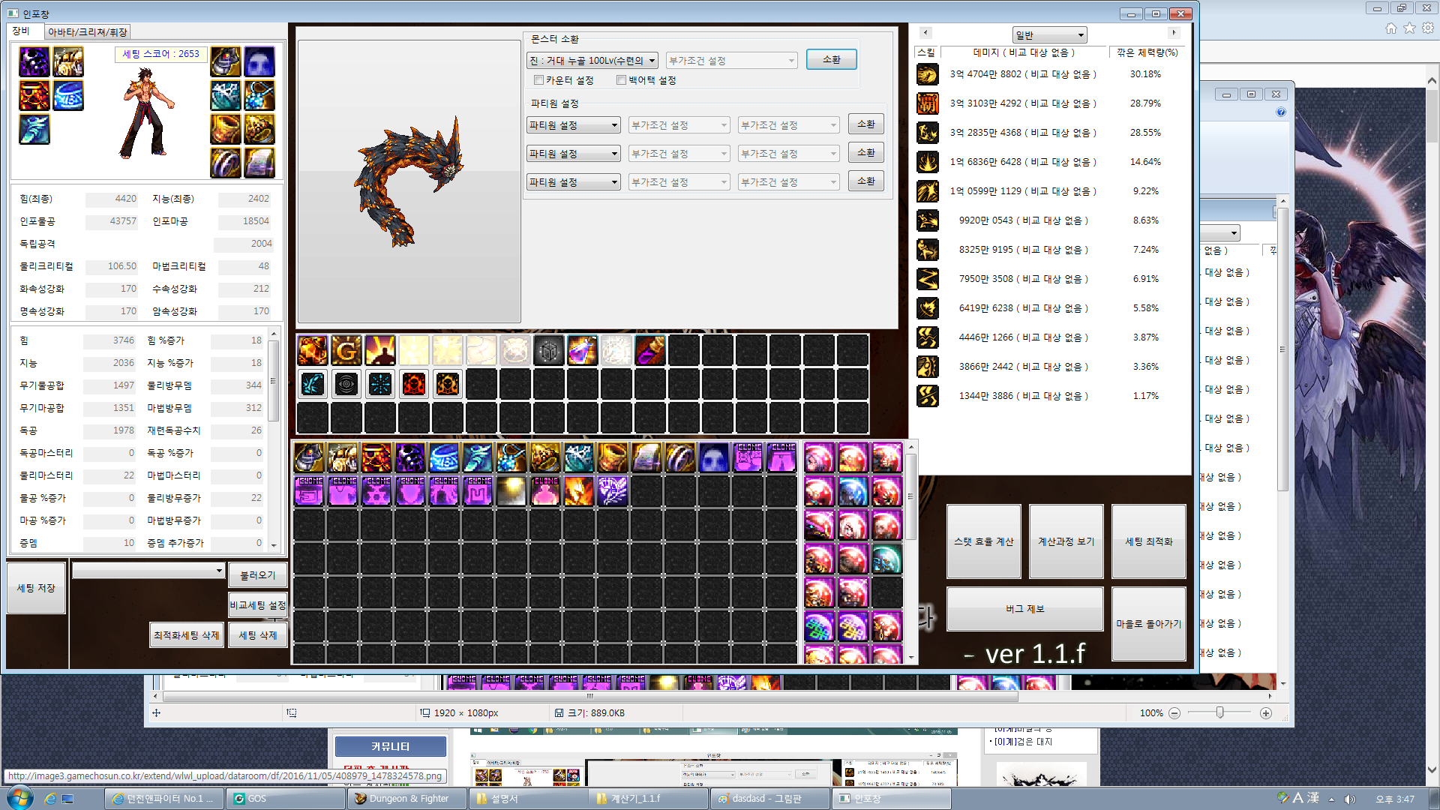Switch to the 아바타/크리쳐/휘장 tab
The width and height of the screenshot is (1440, 810).
[88, 32]
